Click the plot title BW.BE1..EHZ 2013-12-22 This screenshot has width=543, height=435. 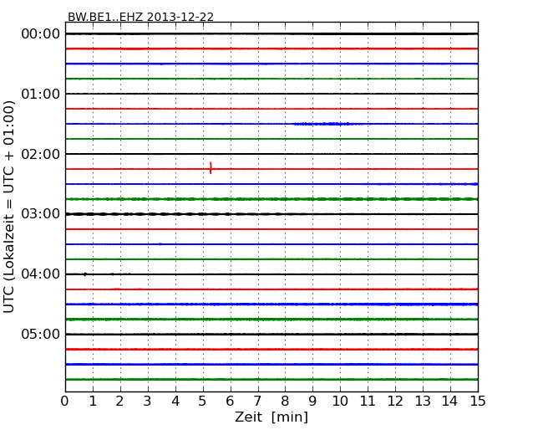(140, 17)
